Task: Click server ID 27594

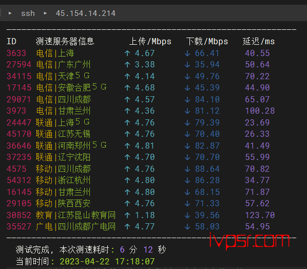Action: click(19, 65)
